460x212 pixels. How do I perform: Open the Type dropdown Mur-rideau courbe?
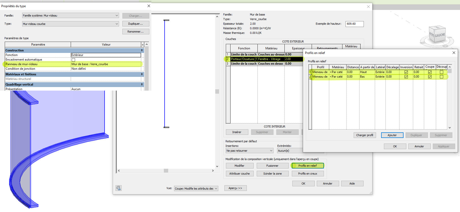point(70,24)
